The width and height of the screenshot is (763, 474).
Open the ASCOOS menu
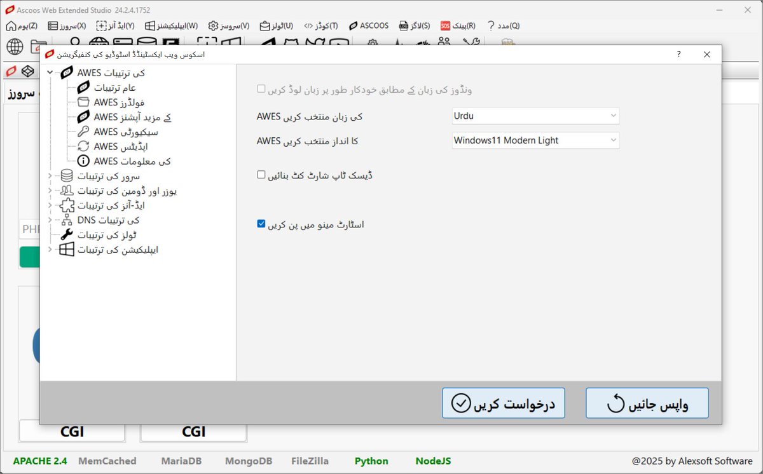pos(369,26)
